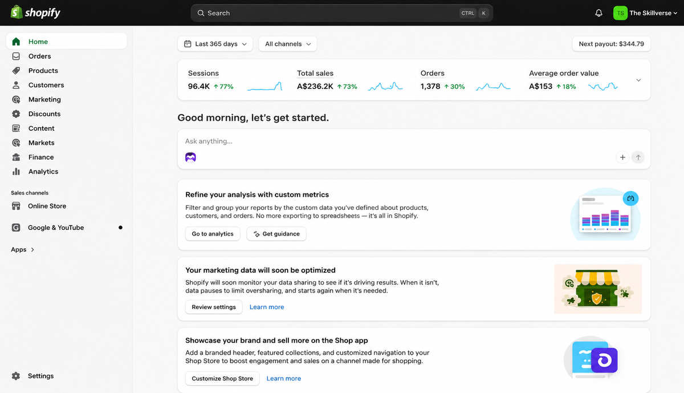Click the Orders inbox icon in sidebar

pos(16,56)
